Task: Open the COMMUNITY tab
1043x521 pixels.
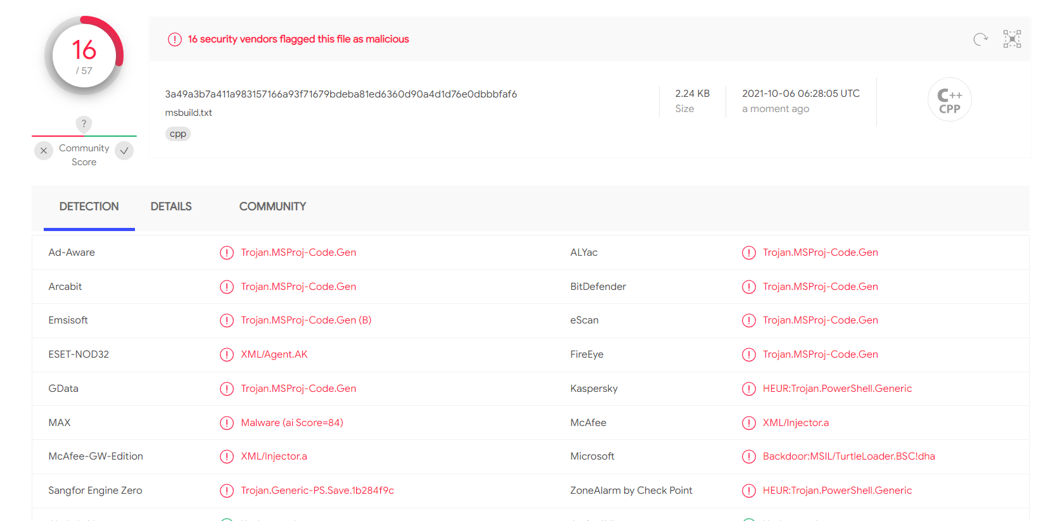Action: point(272,207)
